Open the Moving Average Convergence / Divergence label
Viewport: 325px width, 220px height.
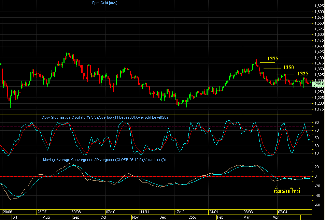[104, 160]
